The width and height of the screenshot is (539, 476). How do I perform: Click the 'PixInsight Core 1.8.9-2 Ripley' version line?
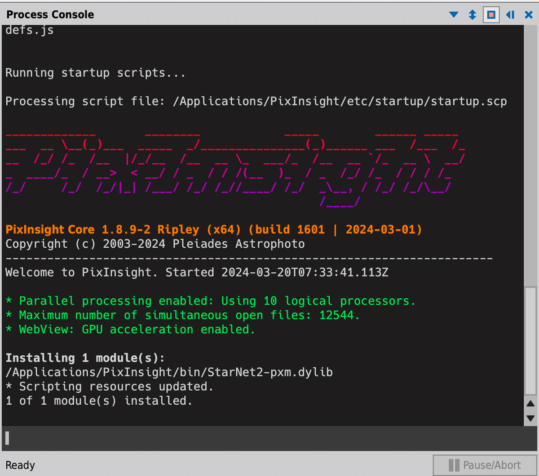(x=214, y=230)
